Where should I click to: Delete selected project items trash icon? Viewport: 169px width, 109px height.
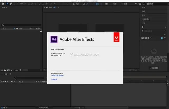pos(21,70)
